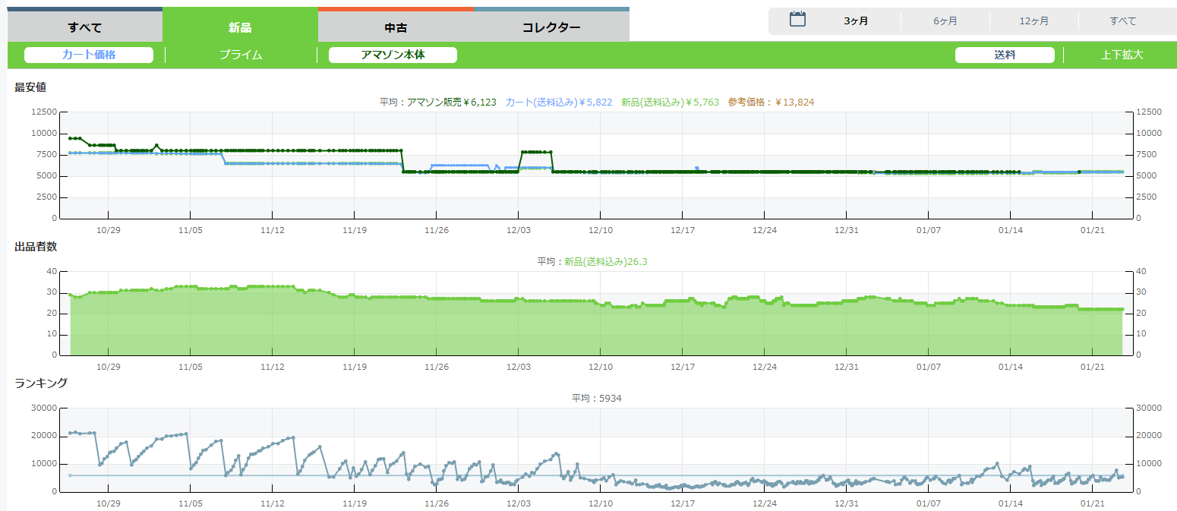Select the 新品 tab

tap(240, 28)
